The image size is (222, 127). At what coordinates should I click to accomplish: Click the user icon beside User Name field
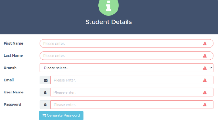[45, 92]
